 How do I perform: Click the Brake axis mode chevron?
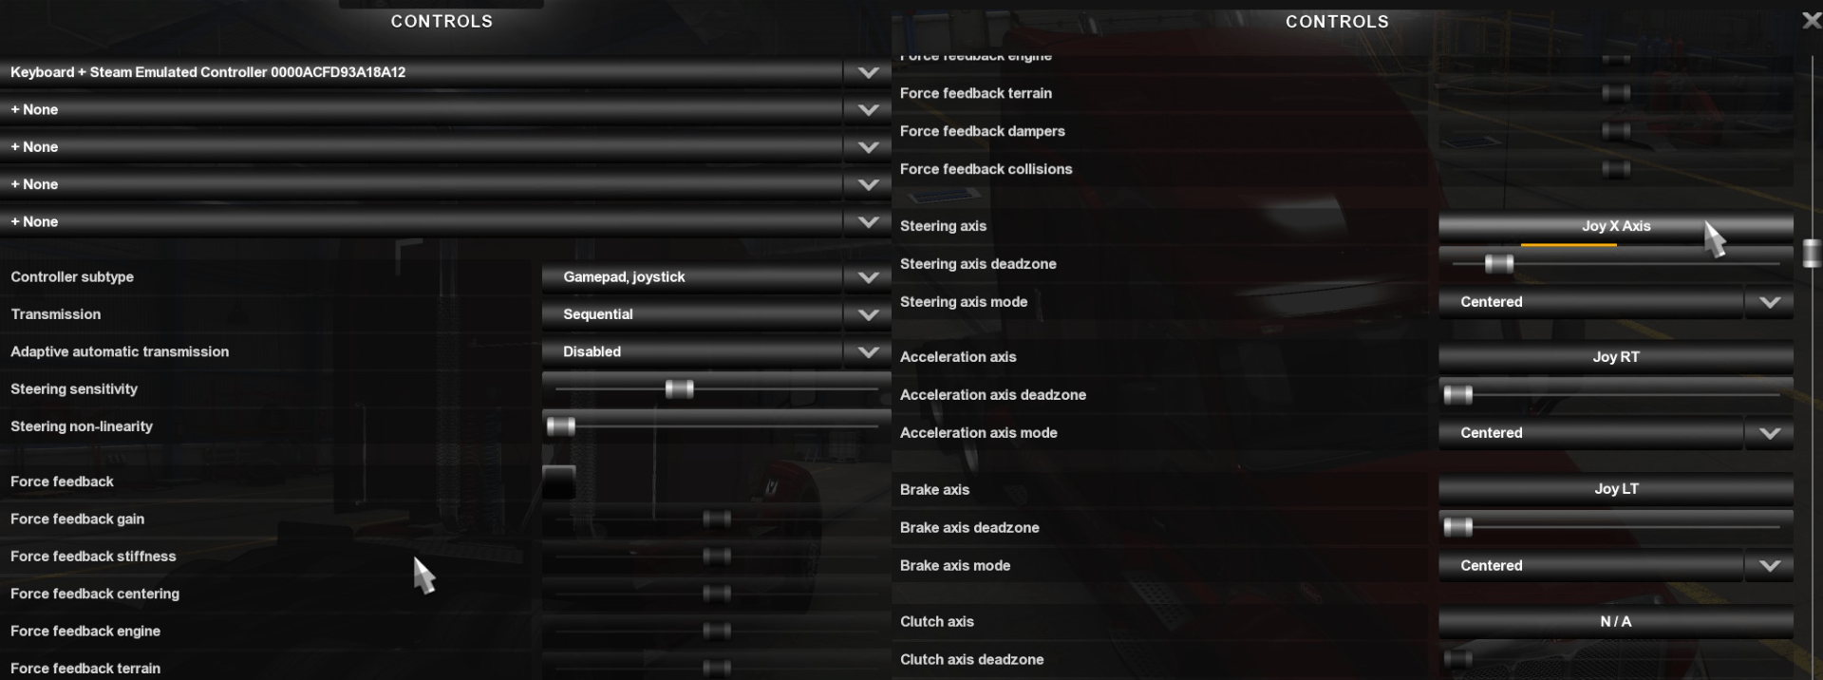[x=1770, y=566]
